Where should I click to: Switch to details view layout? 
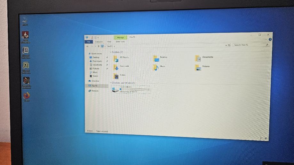262,139
